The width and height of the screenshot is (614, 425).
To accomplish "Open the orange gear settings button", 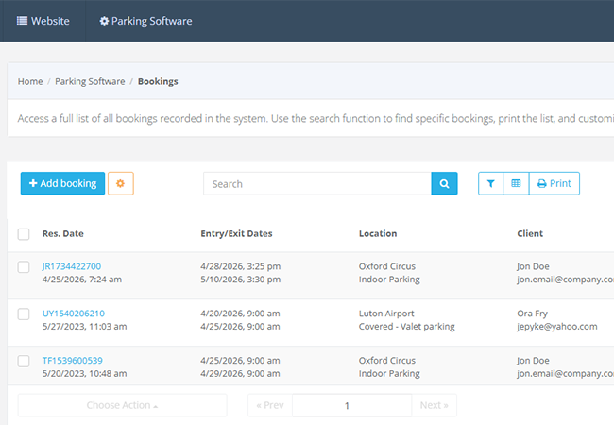I will click(121, 183).
